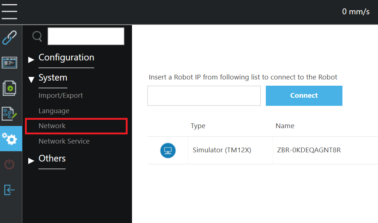Open Network Service option
This screenshot has width=378, height=223.
64,141
